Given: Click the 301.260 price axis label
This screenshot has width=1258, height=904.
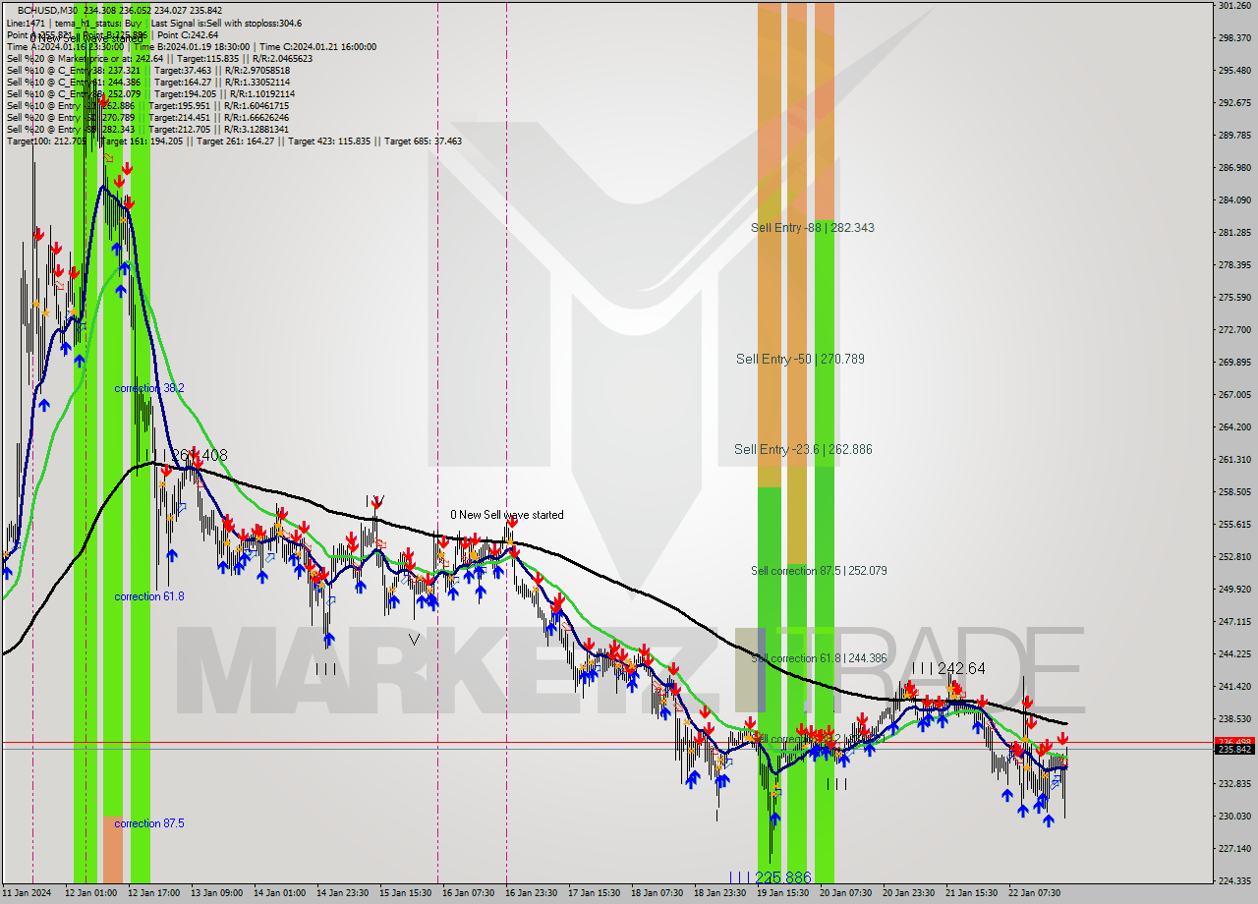Looking at the screenshot, I should (x=1234, y=6).
